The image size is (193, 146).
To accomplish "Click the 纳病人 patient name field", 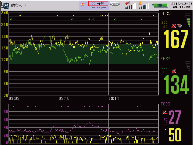I will pyautogui.click(x=17, y=5).
